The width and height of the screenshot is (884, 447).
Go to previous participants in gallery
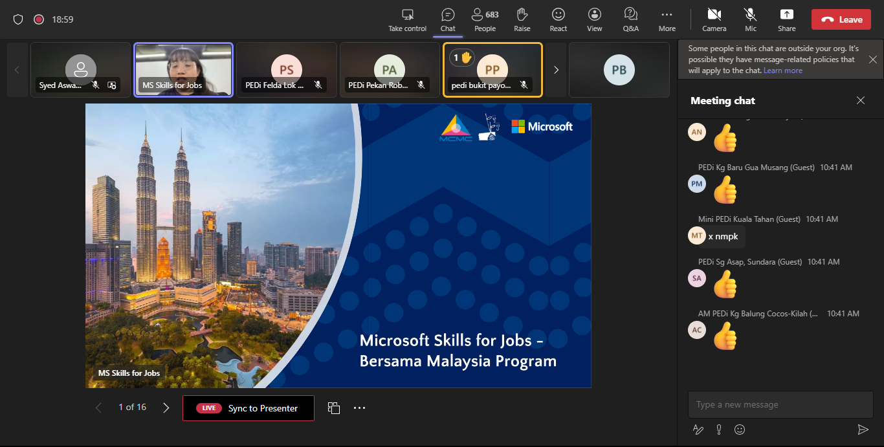click(x=17, y=70)
